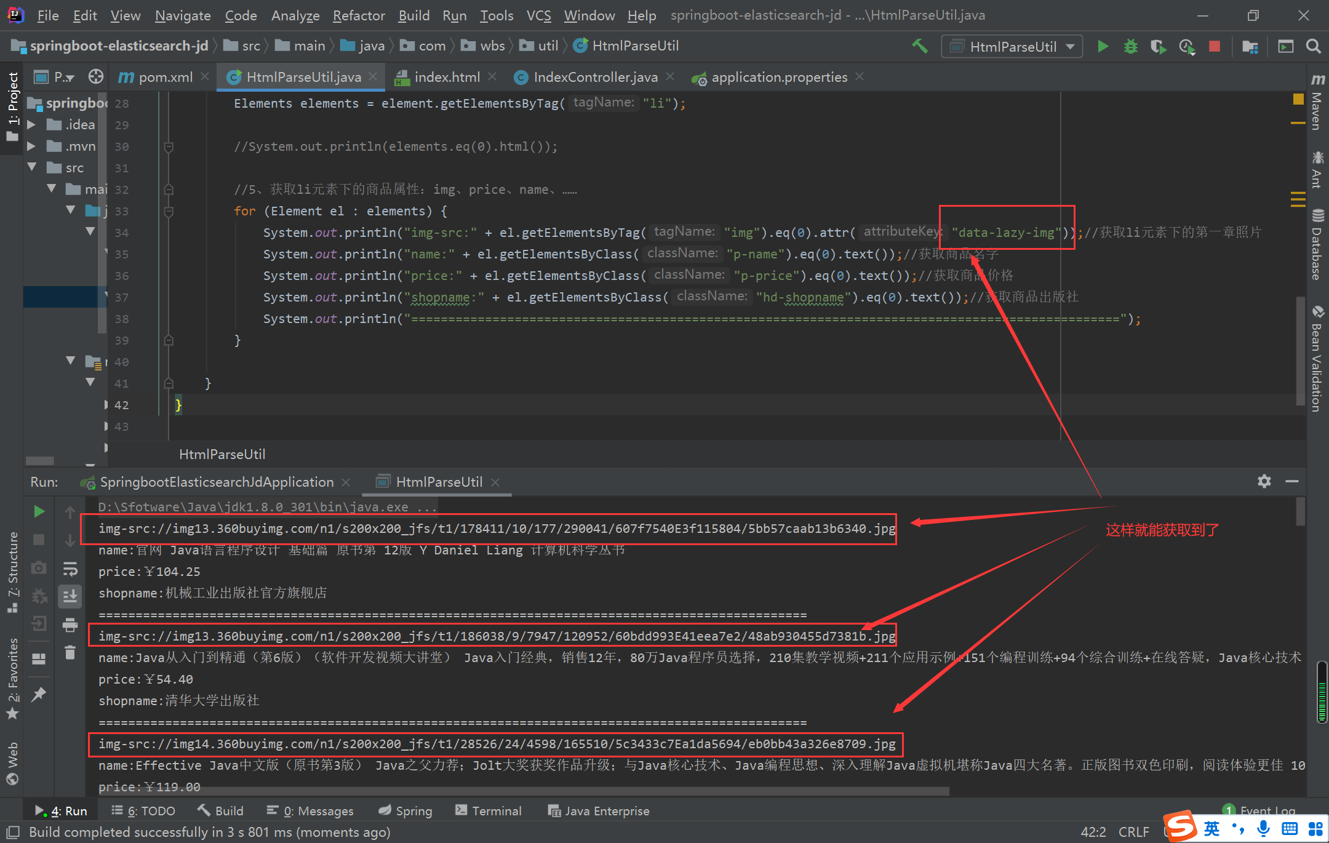Hide the Run tool window
Screen dimensions: 1329x843
point(1292,481)
